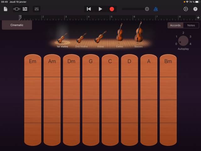The height and width of the screenshot is (151, 201).
Task: Jump to the beginning of the song
Action: pos(89,9)
